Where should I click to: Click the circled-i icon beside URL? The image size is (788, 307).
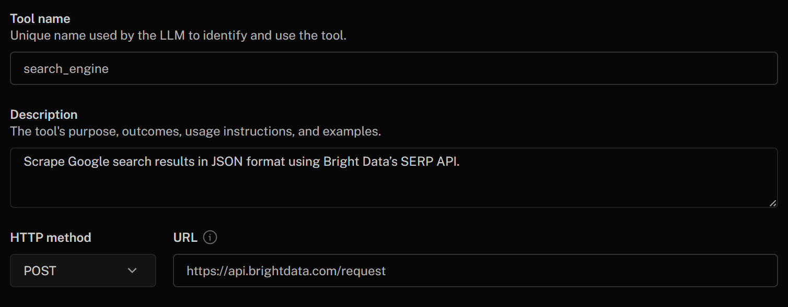click(210, 237)
